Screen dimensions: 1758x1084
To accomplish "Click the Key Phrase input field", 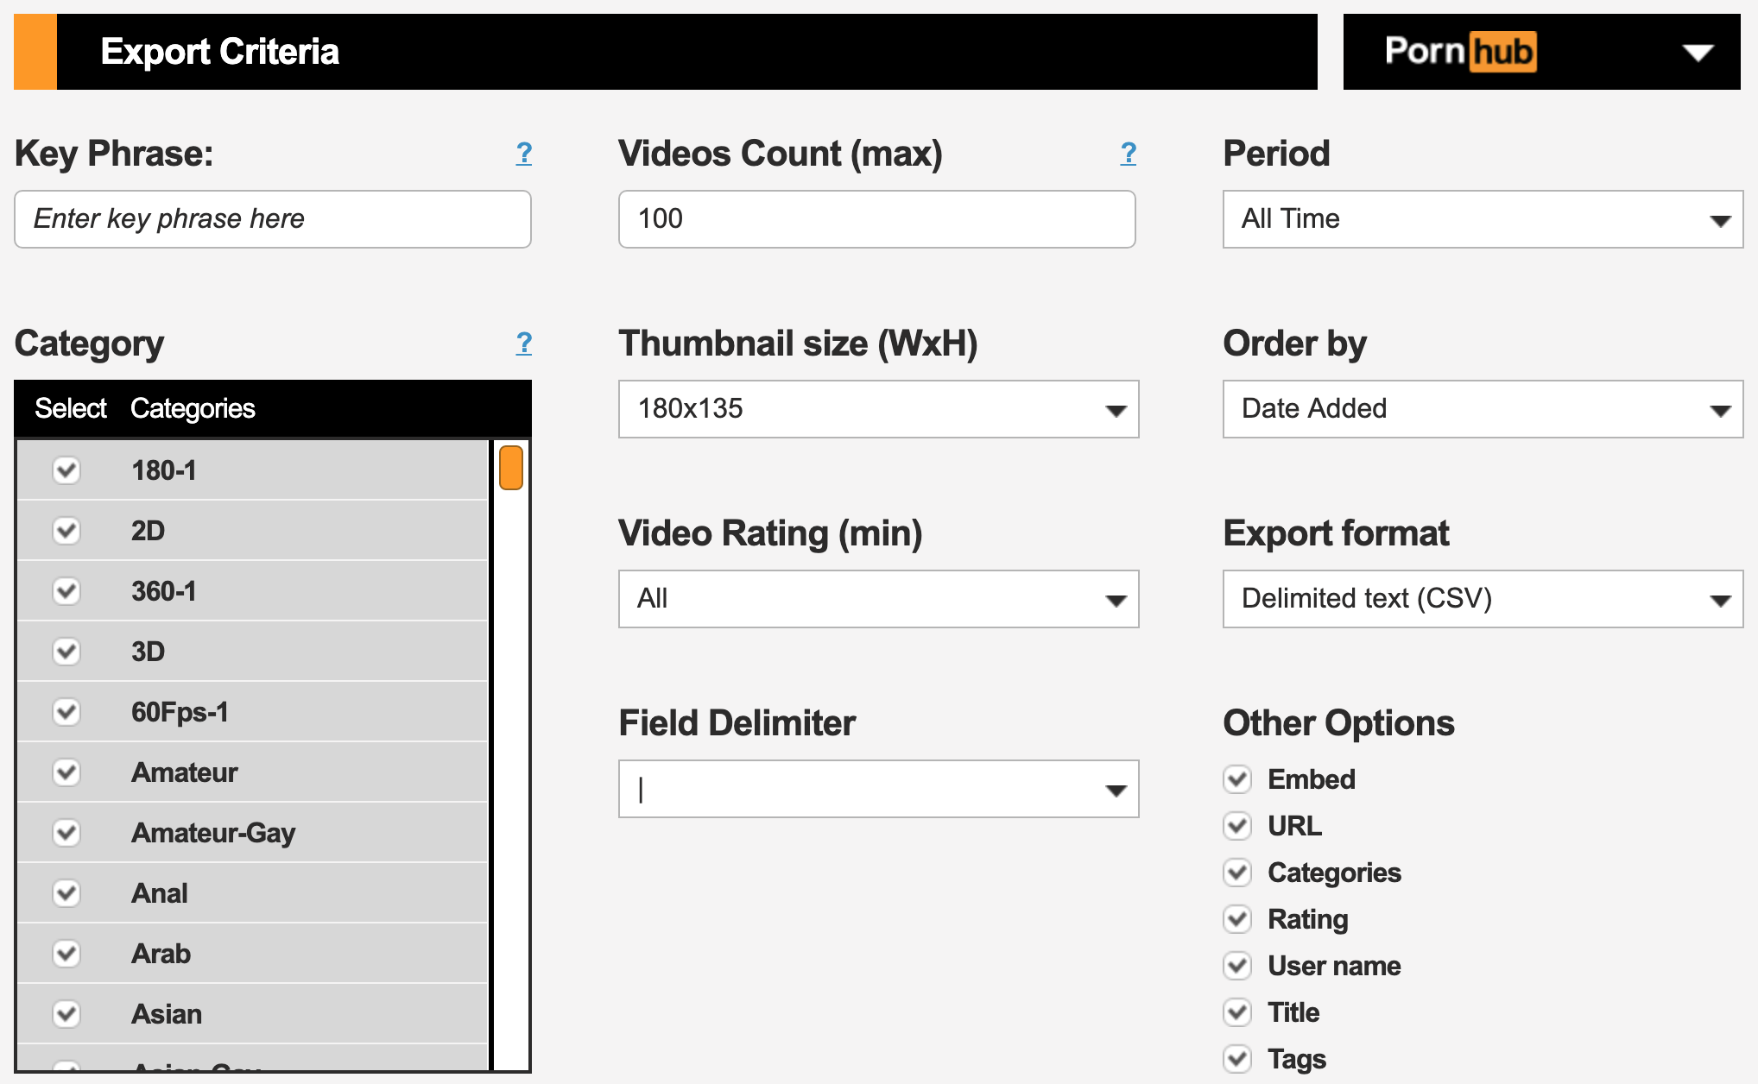I will [272, 219].
